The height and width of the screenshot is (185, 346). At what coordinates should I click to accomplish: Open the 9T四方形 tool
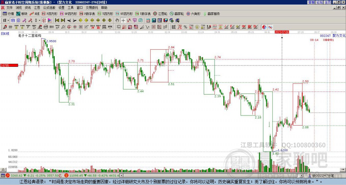coord(124,14)
